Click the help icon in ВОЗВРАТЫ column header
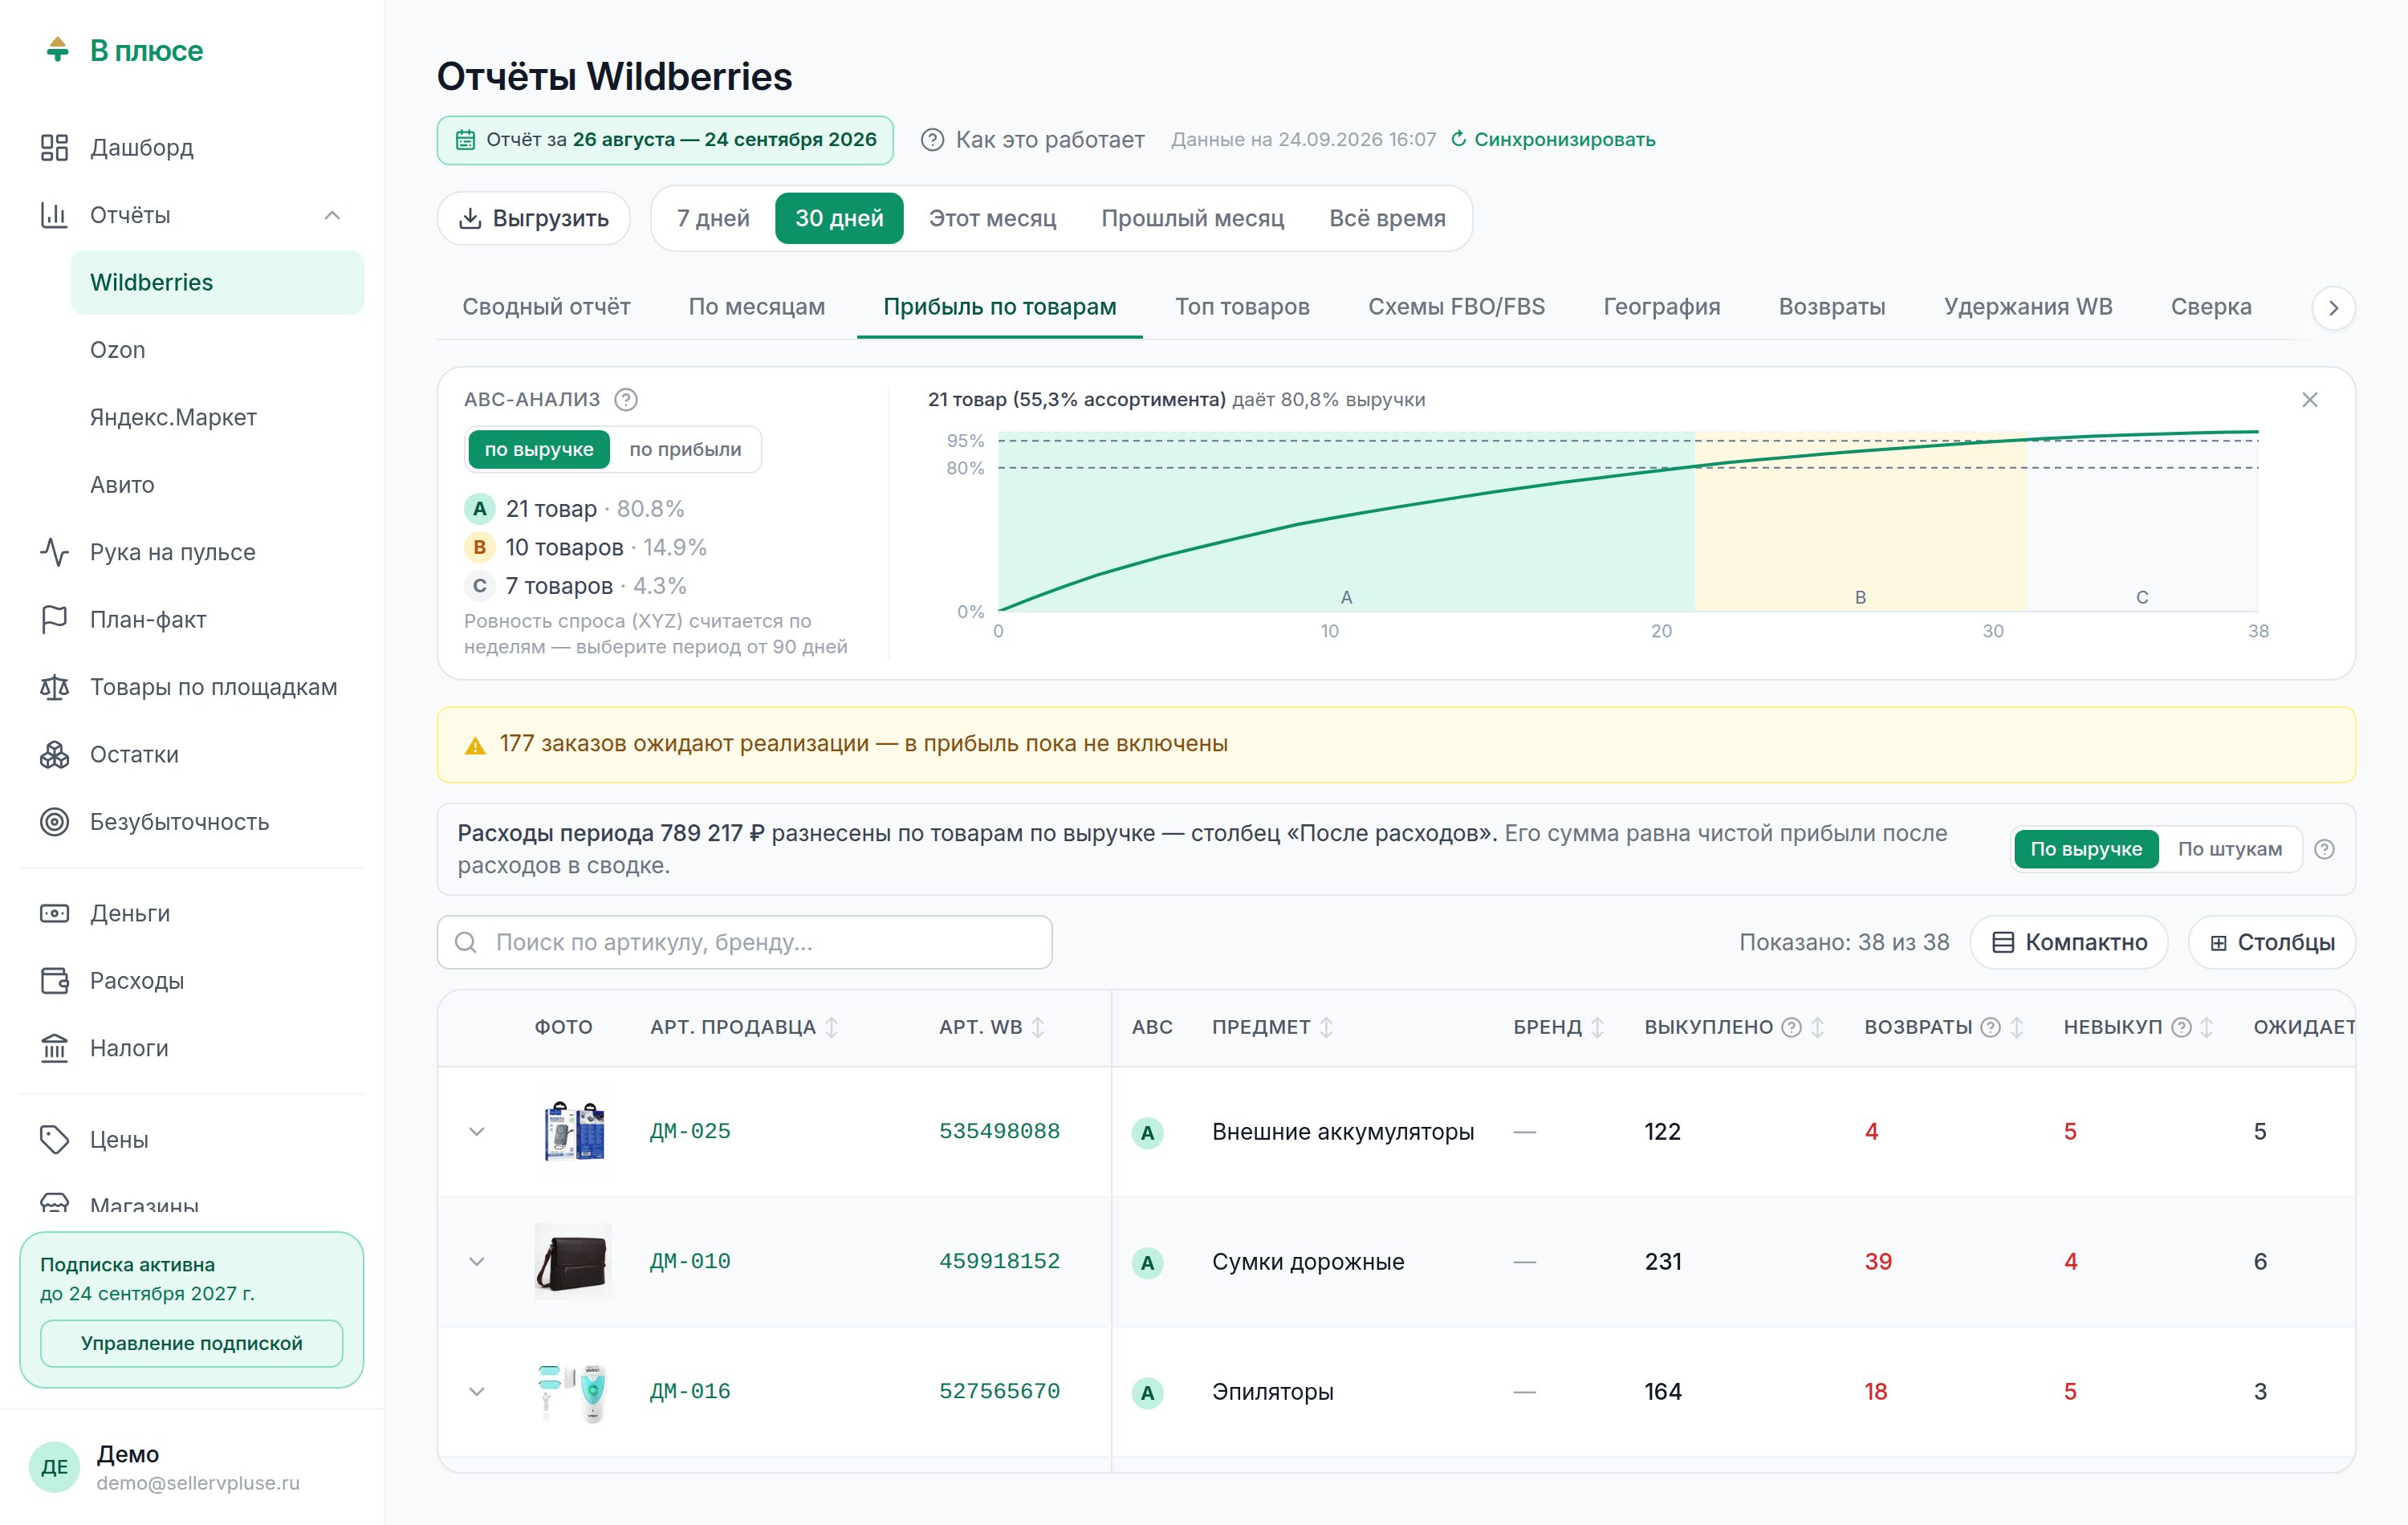This screenshot has width=2408, height=1525. coord(1990,1027)
